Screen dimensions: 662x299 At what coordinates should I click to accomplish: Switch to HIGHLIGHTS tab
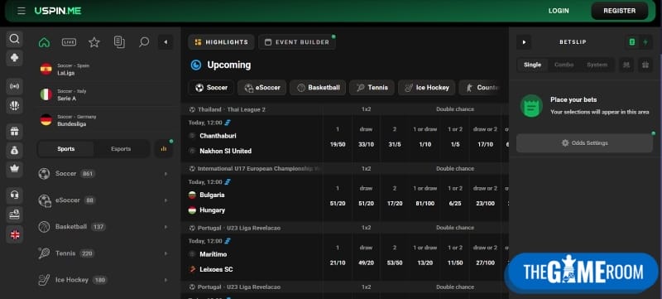[x=221, y=41]
